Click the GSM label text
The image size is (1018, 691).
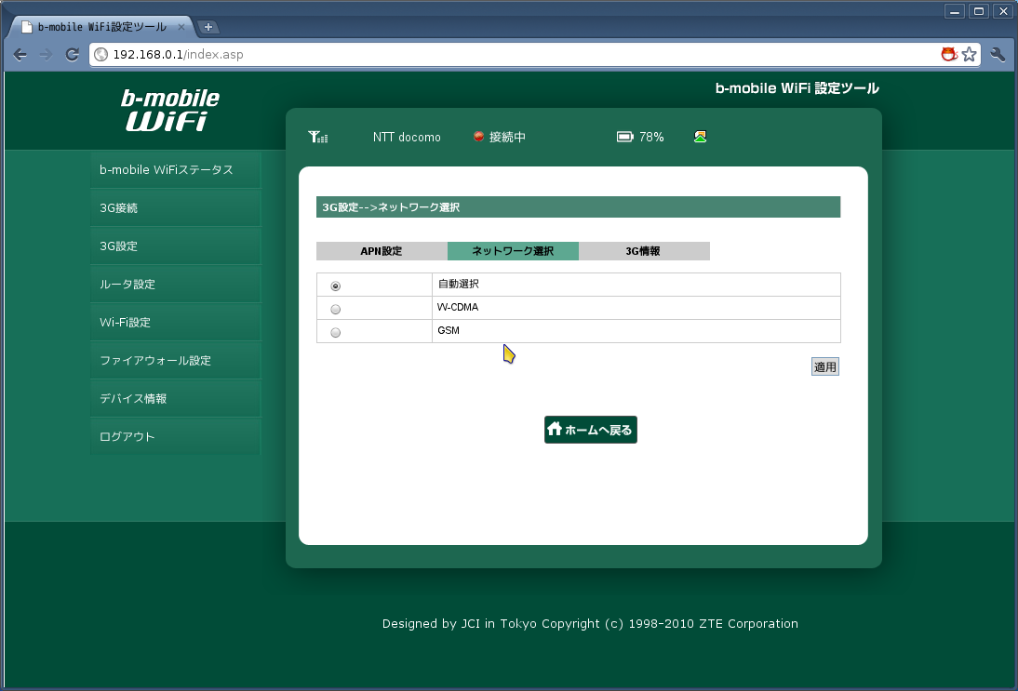coord(449,331)
